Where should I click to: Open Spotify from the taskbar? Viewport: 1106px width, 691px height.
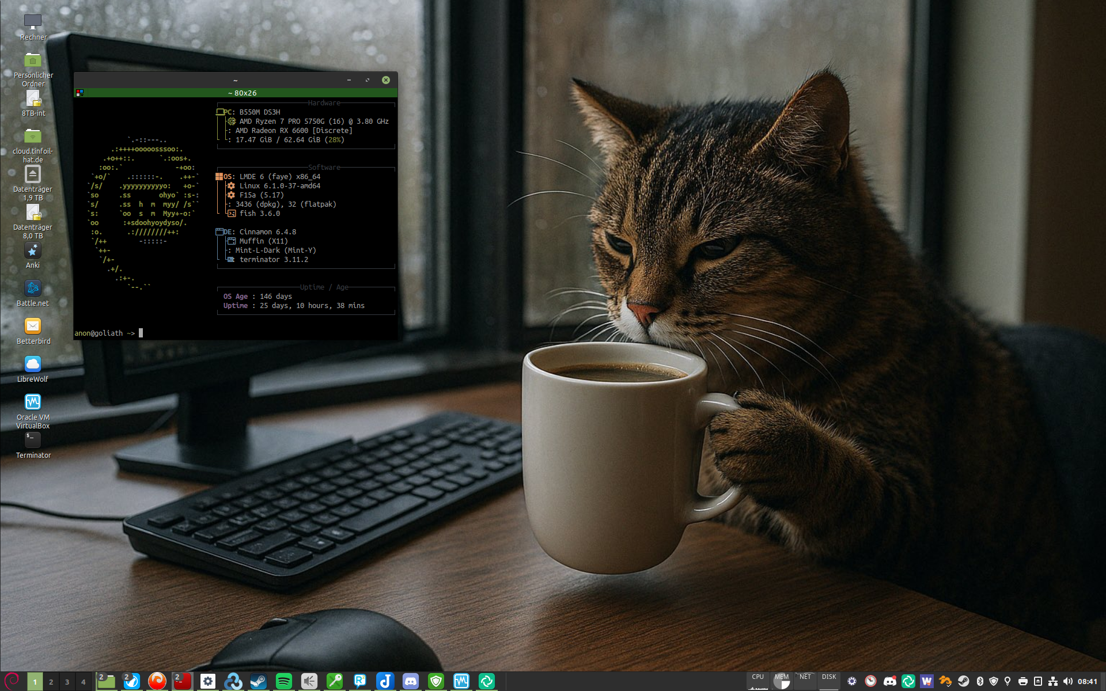pos(284,681)
